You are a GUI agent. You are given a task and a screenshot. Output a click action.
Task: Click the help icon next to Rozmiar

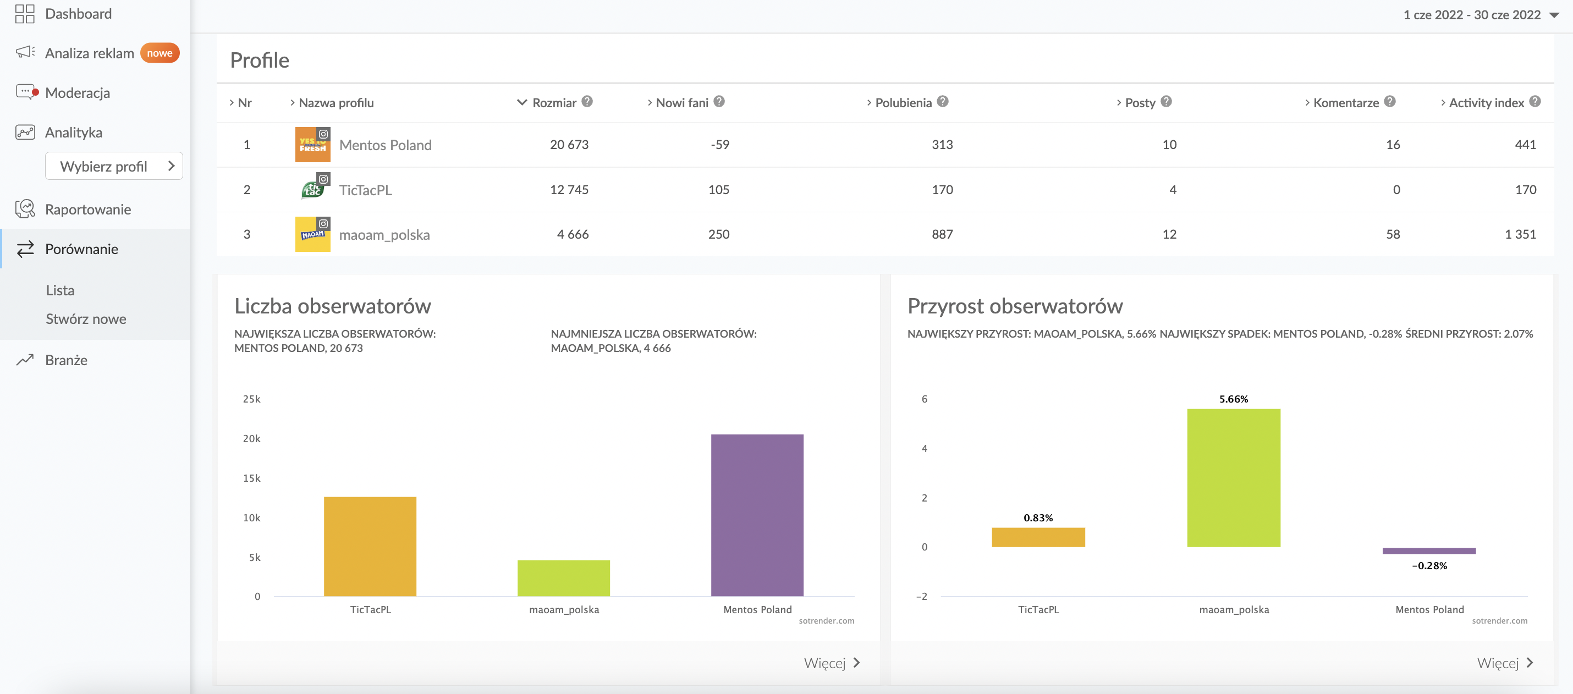click(587, 101)
